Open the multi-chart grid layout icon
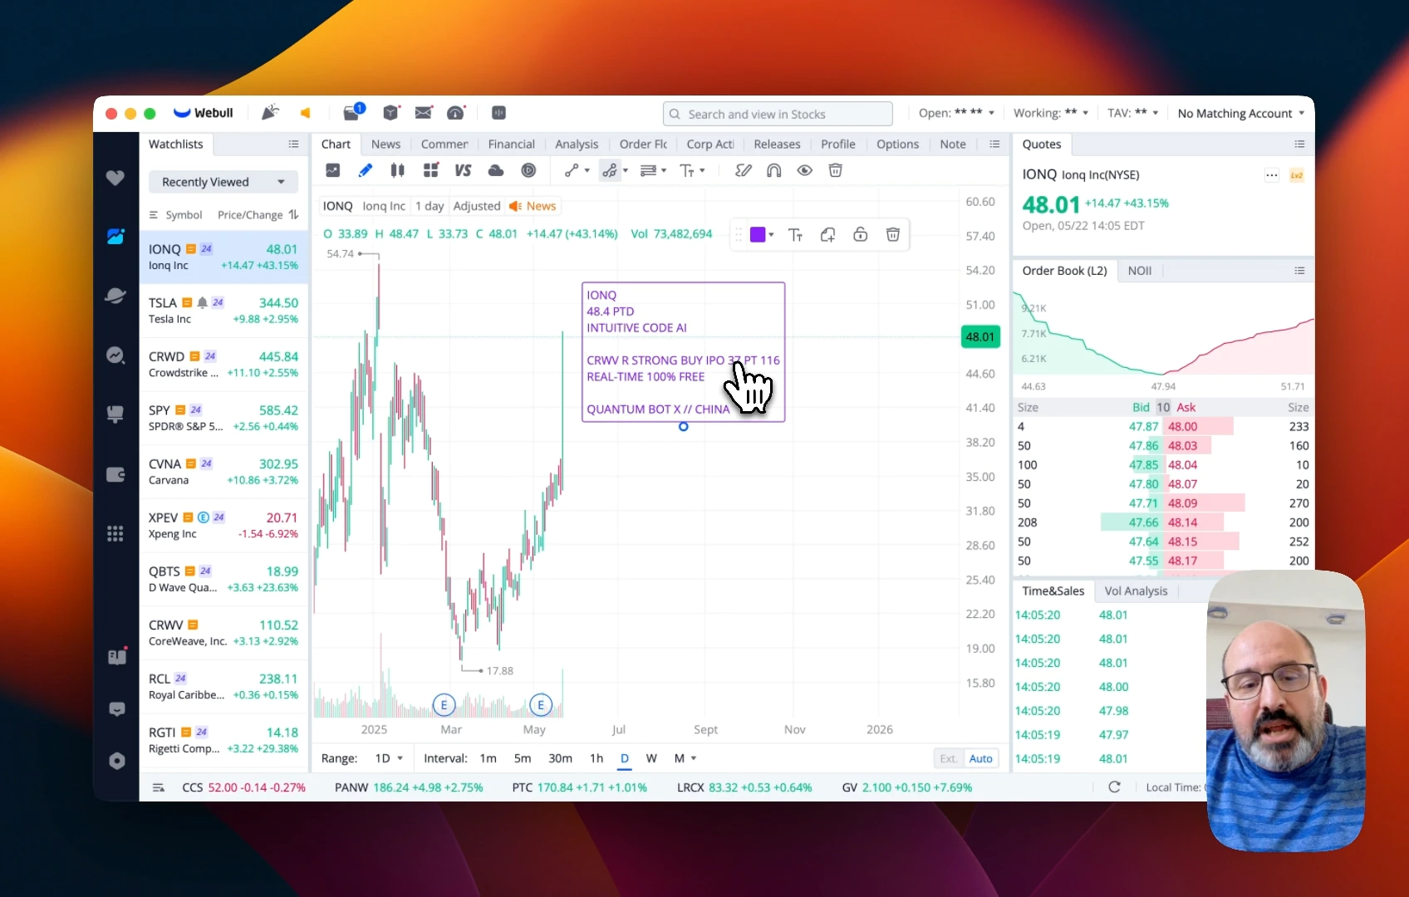The width and height of the screenshot is (1409, 897). click(430, 170)
